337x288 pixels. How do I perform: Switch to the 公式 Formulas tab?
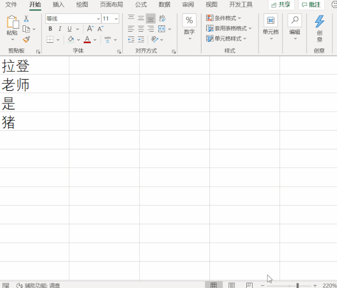pyautogui.click(x=141, y=5)
